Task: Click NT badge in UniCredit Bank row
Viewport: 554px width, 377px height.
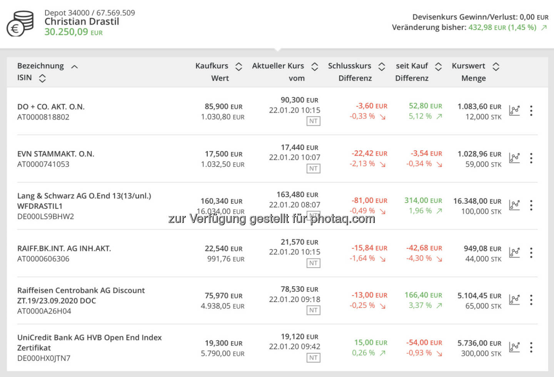Action: (x=314, y=358)
